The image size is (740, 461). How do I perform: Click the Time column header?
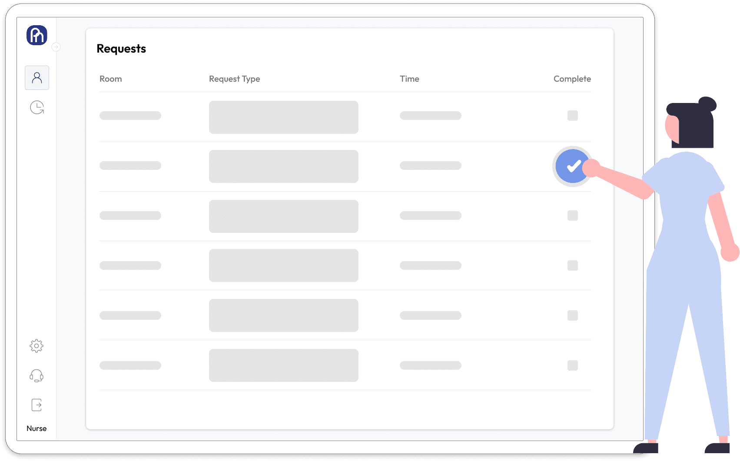(409, 79)
